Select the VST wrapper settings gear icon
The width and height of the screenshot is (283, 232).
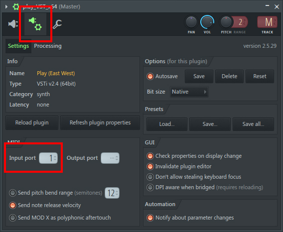pyautogui.click(x=35, y=24)
